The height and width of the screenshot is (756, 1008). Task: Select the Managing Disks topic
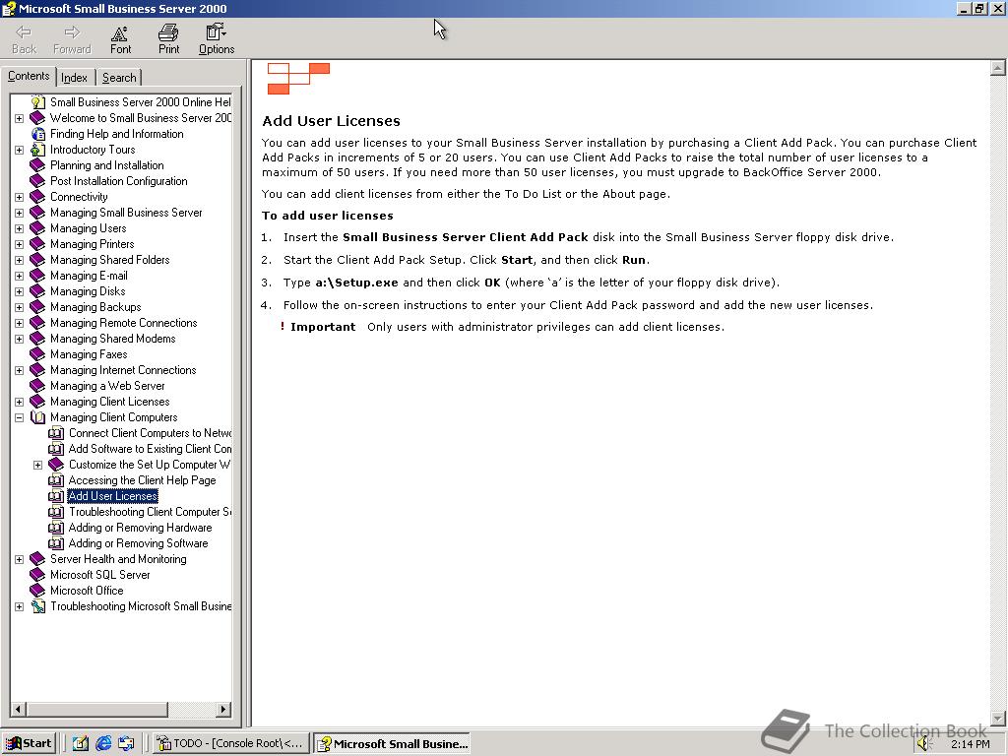click(88, 291)
